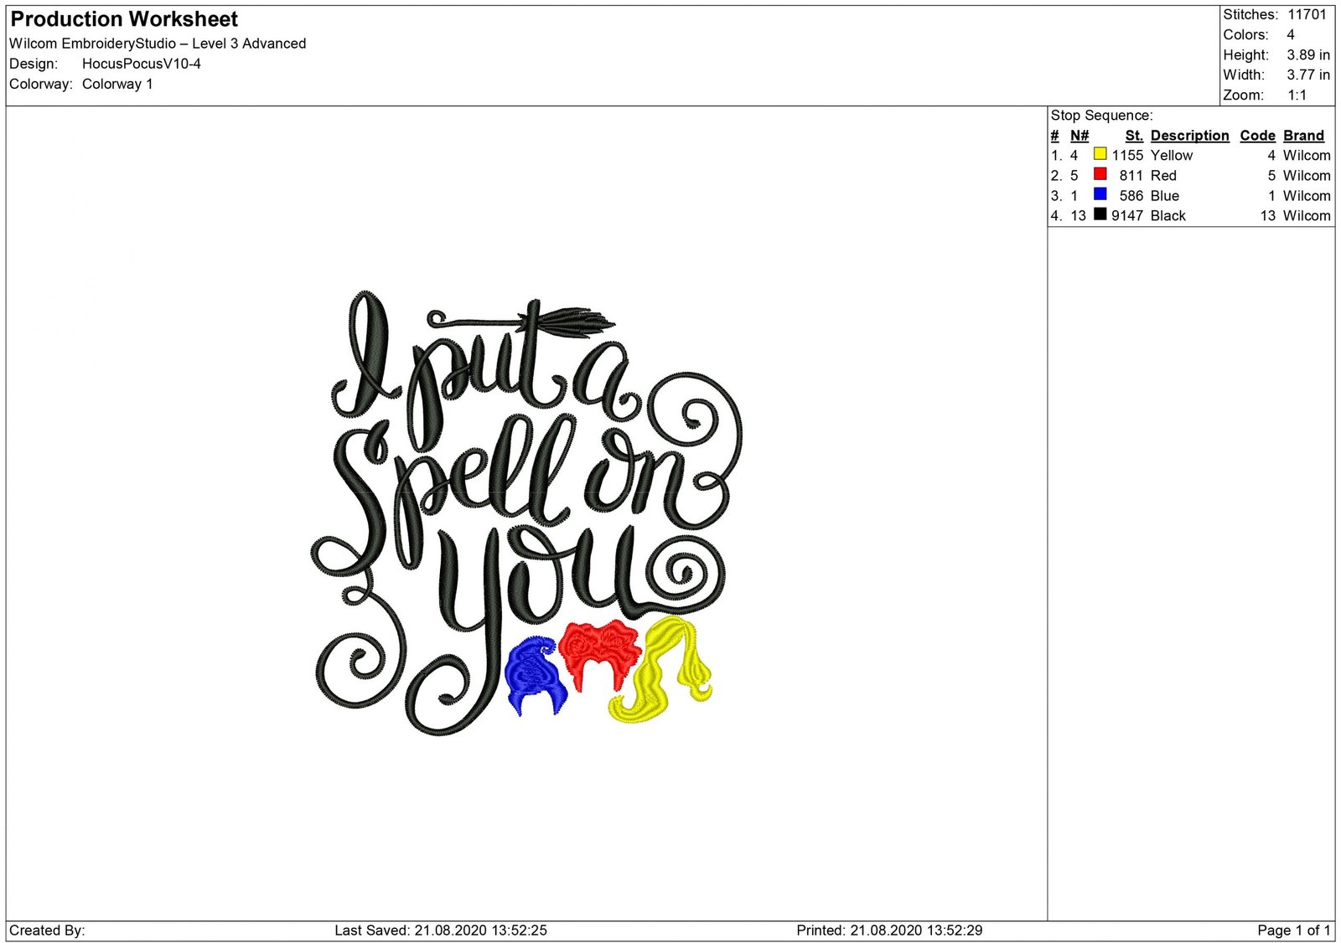The image size is (1341, 943).
Task: Click the blue thread color swatch
Action: 1100,194
